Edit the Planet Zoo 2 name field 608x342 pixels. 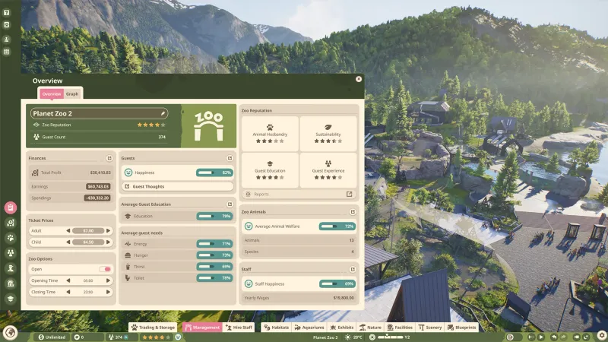tap(99, 113)
